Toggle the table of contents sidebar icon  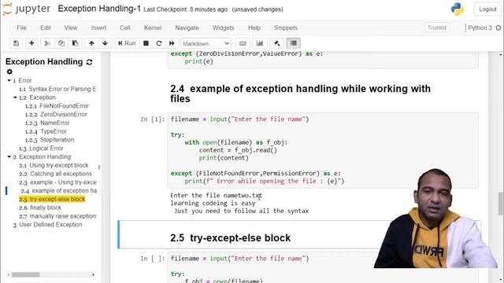pyautogui.click(x=294, y=43)
